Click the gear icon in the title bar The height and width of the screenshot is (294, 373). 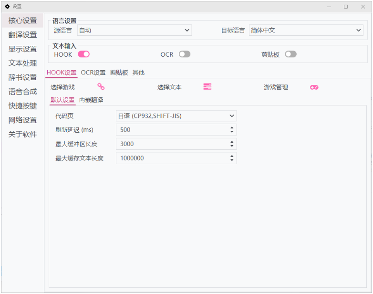[7, 7]
